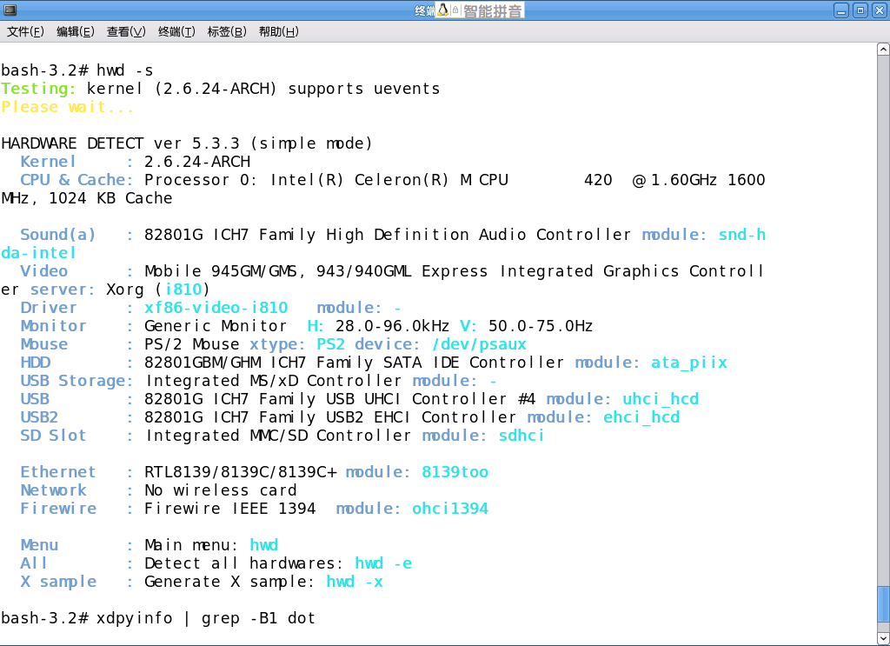The width and height of the screenshot is (890, 646).
Task: Click the penguin icon in the title bar
Action: [442, 10]
